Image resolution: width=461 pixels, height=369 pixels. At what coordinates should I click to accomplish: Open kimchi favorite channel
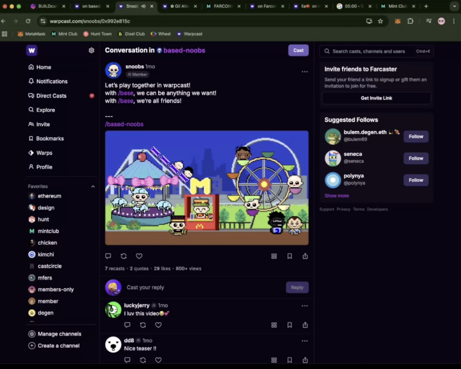(x=41, y=255)
